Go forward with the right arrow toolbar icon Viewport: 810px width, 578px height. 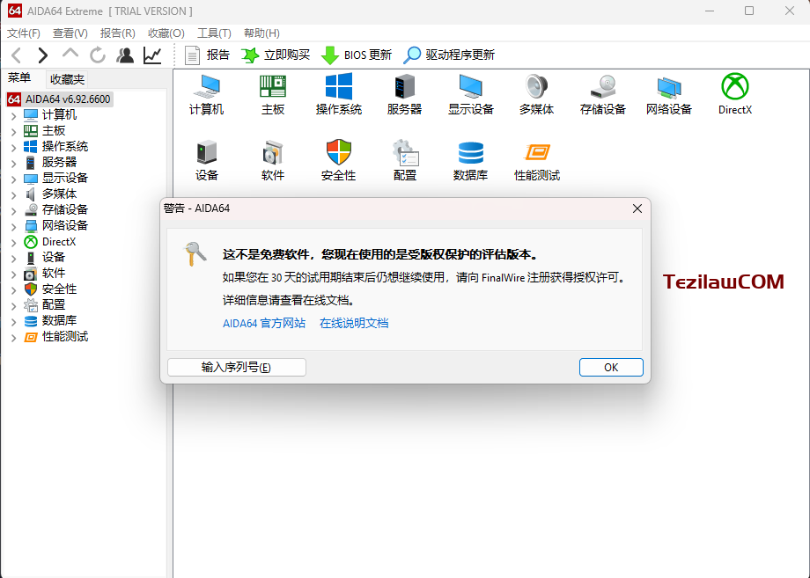click(43, 55)
